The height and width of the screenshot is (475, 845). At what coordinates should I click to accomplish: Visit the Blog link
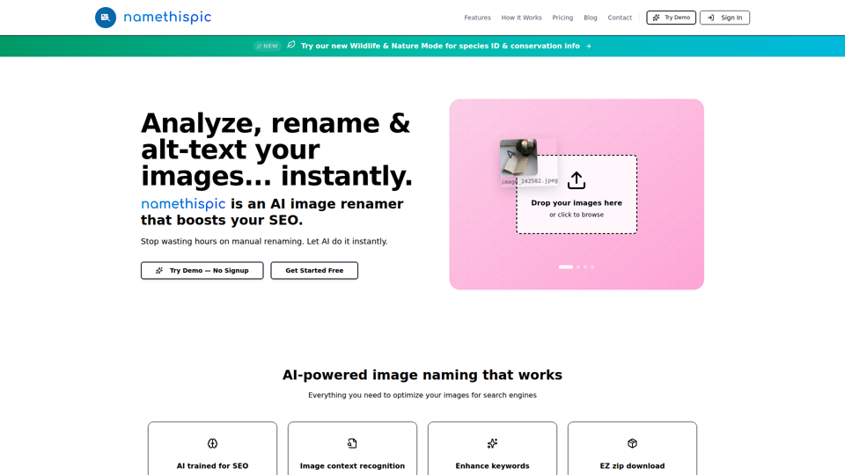tap(590, 18)
